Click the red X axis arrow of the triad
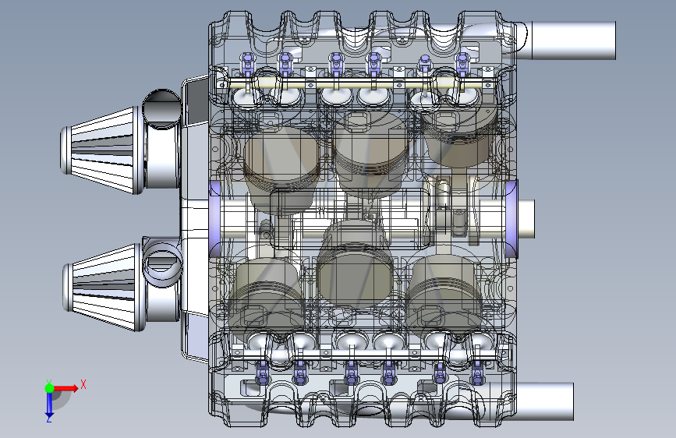 click(x=66, y=388)
